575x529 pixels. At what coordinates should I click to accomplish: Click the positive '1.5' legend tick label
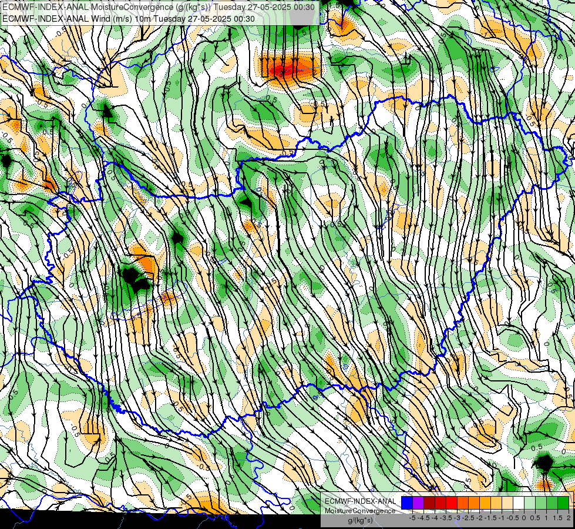point(557,518)
